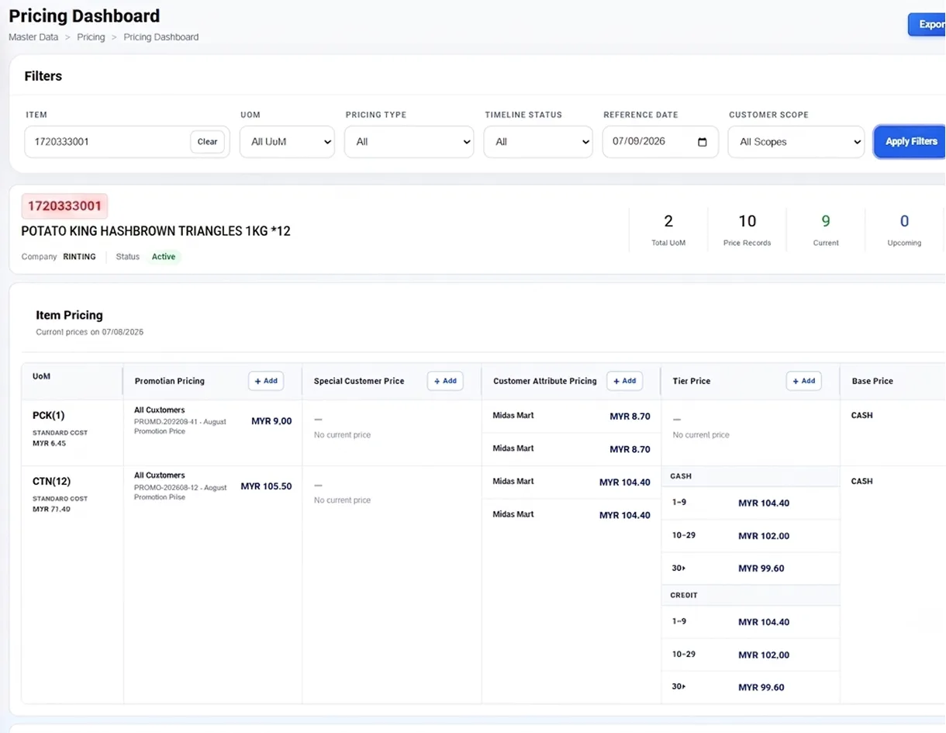Go to Pricing breadcrumb link
This screenshot has height=733, width=946.
pyautogui.click(x=91, y=37)
